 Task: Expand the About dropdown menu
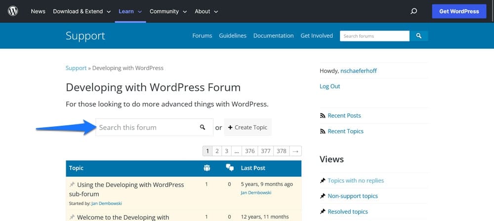(206, 11)
